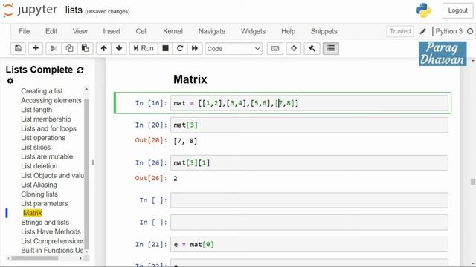
Task: Open the Kernel menu
Action: click(x=173, y=31)
